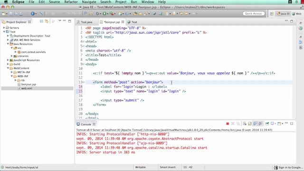Close the bonjour.jsp editor tab

coord(123,22)
